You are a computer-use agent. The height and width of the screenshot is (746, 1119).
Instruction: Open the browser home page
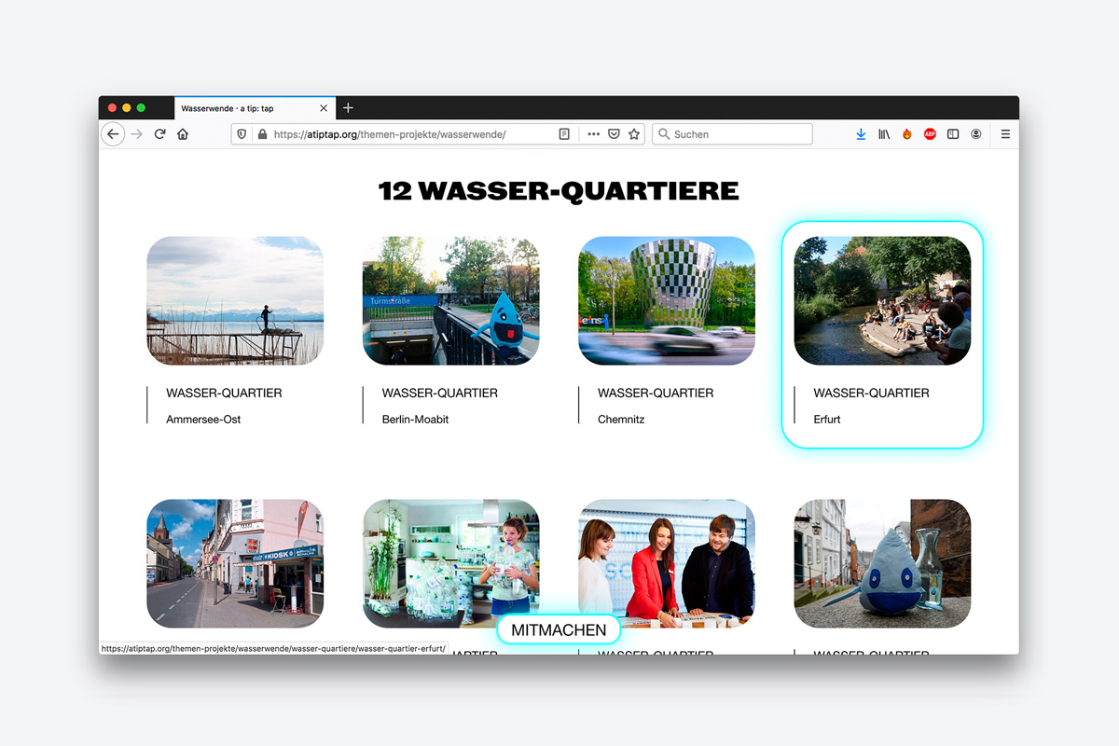coord(183,134)
